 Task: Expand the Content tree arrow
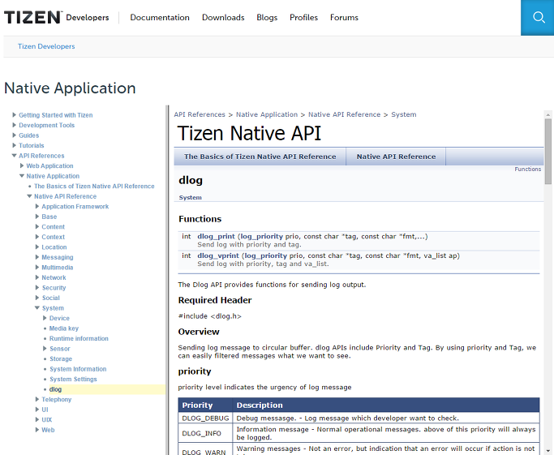point(37,227)
